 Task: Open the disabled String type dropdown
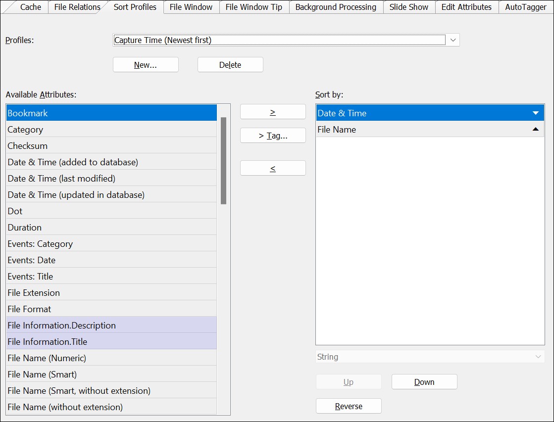430,357
